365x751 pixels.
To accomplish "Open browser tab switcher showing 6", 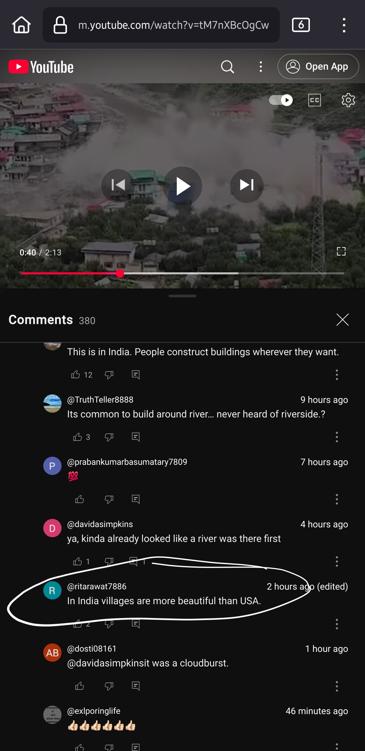I will [x=301, y=25].
